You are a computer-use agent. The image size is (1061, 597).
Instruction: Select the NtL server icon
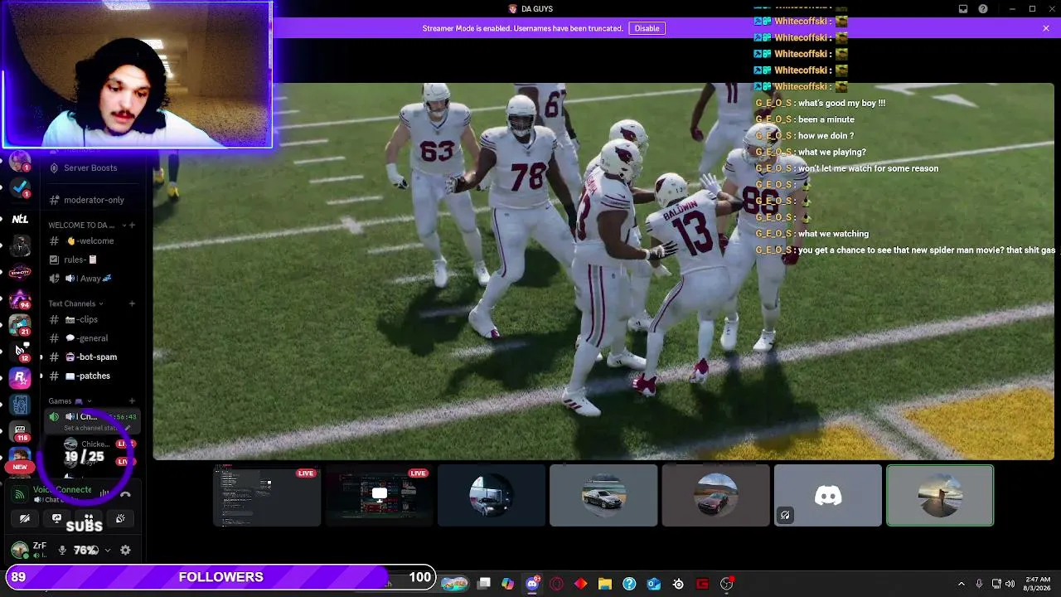tap(20, 219)
